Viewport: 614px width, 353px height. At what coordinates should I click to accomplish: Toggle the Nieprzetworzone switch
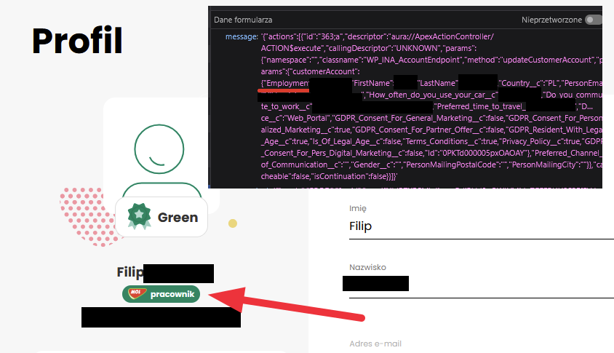pos(594,20)
